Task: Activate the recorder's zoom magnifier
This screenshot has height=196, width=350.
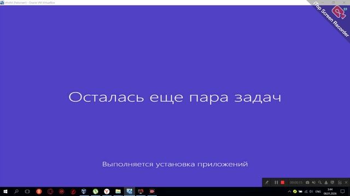Action: (320, 182)
